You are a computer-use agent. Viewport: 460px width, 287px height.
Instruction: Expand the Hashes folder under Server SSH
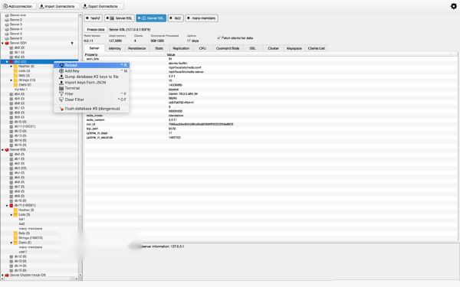pos(11,67)
